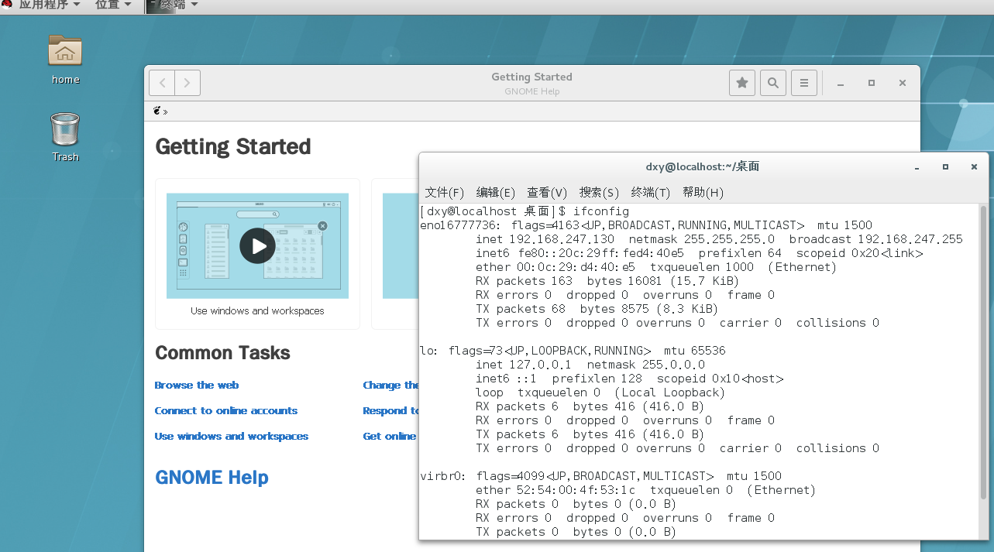The image size is (994, 552).
Task: Open the hamburger menu of GNOME Help
Action: (803, 82)
